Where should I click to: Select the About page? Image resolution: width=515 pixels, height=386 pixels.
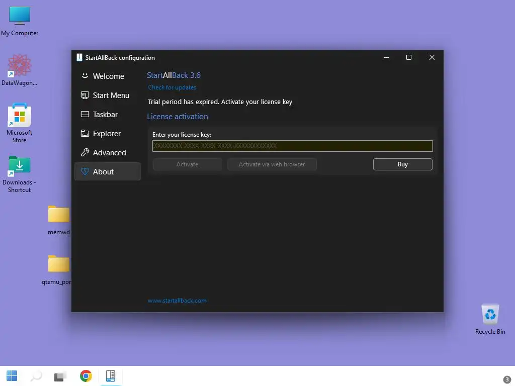[x=108, y=171]
